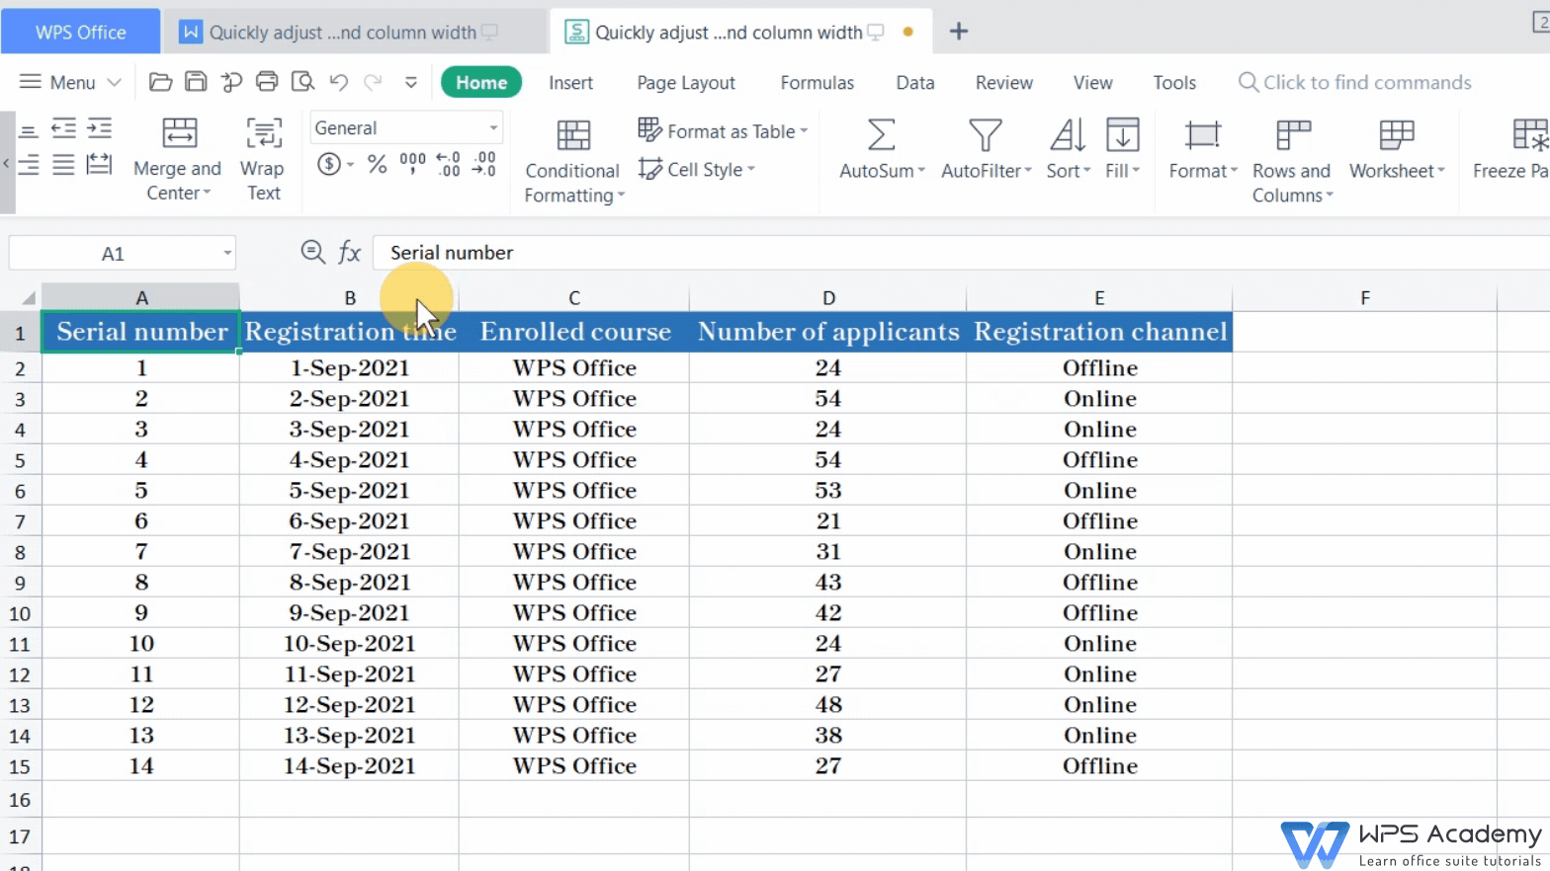Apply currency format with dollar icon

[329, 164]
